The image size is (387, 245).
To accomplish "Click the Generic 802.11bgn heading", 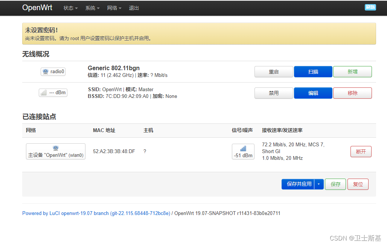I will pos(114,68).
